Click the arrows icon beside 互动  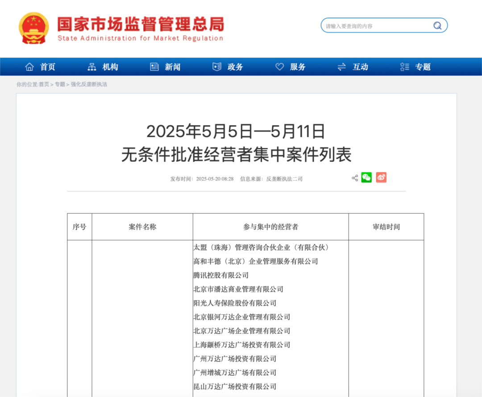(x=342, y=67)
